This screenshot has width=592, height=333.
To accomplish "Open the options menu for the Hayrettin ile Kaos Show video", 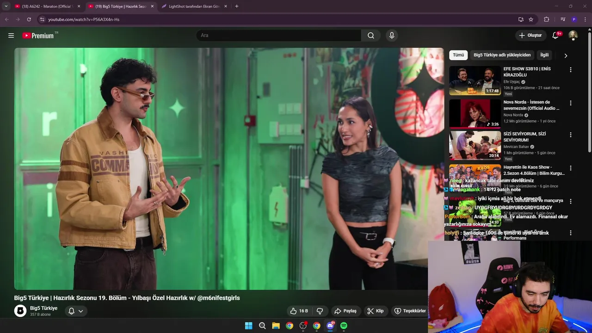I will (570, 168).
